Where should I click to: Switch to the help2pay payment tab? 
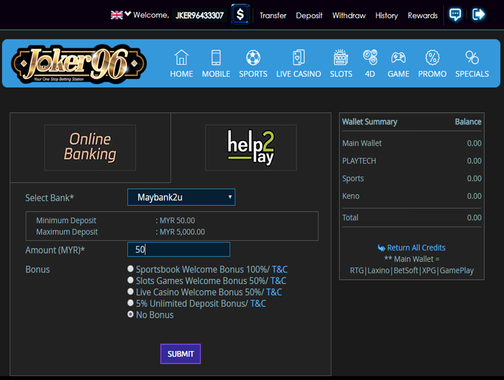tap(251, 147)
